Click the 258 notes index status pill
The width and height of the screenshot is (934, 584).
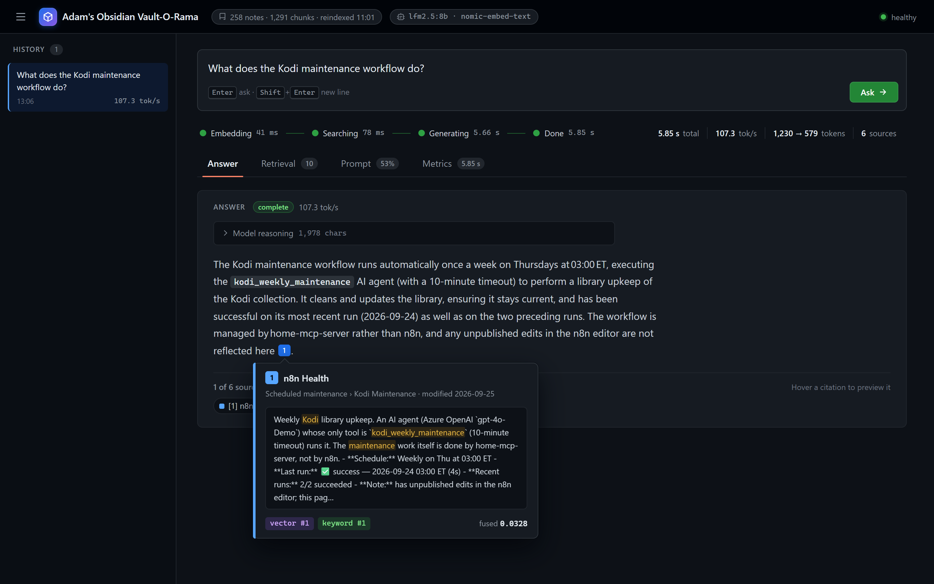tap(296, 17)
